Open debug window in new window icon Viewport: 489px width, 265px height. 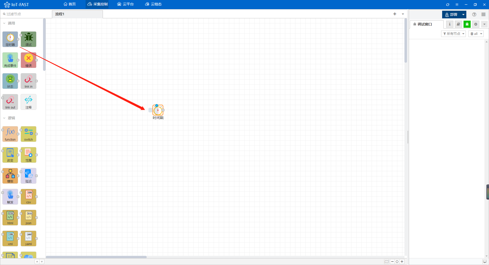coord(485,262)
